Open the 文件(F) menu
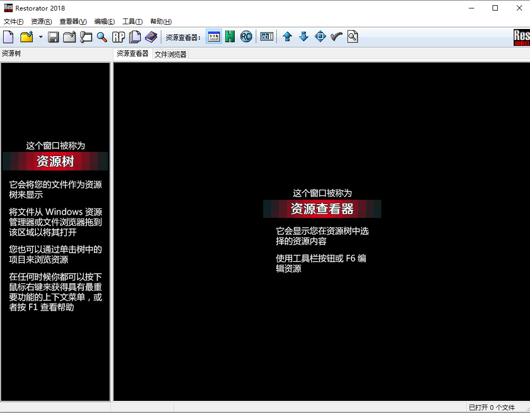Viewport: 530px width, 413px height. pos(14,22)
